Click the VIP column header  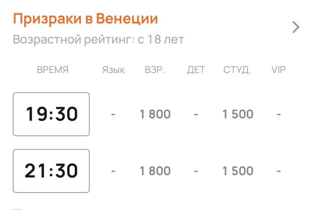pyautogui.click(x=279, y=70)
